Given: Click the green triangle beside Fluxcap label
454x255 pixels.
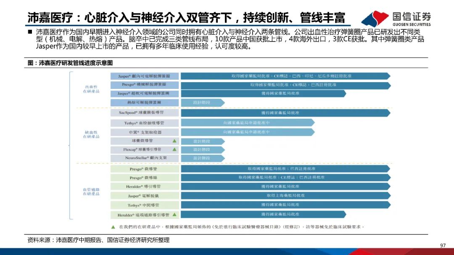Looking at the screenshot, I should tap(174, 149).
